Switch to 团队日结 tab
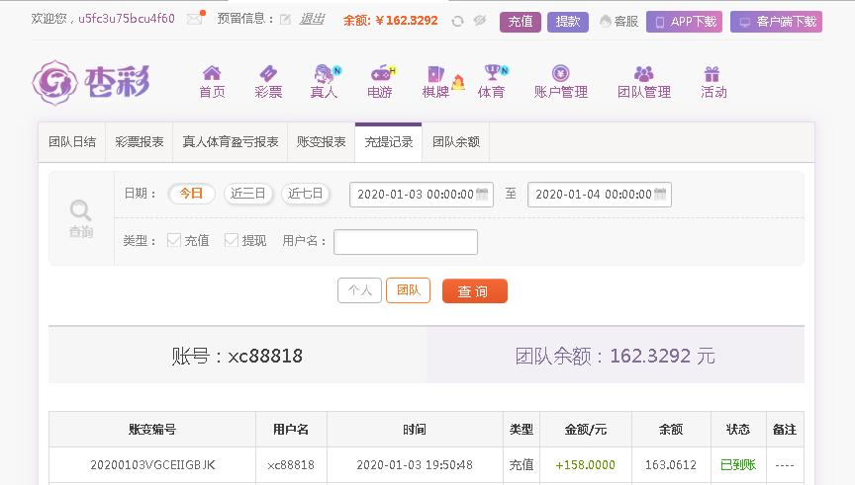855x485 pixels. pos(72,142)
